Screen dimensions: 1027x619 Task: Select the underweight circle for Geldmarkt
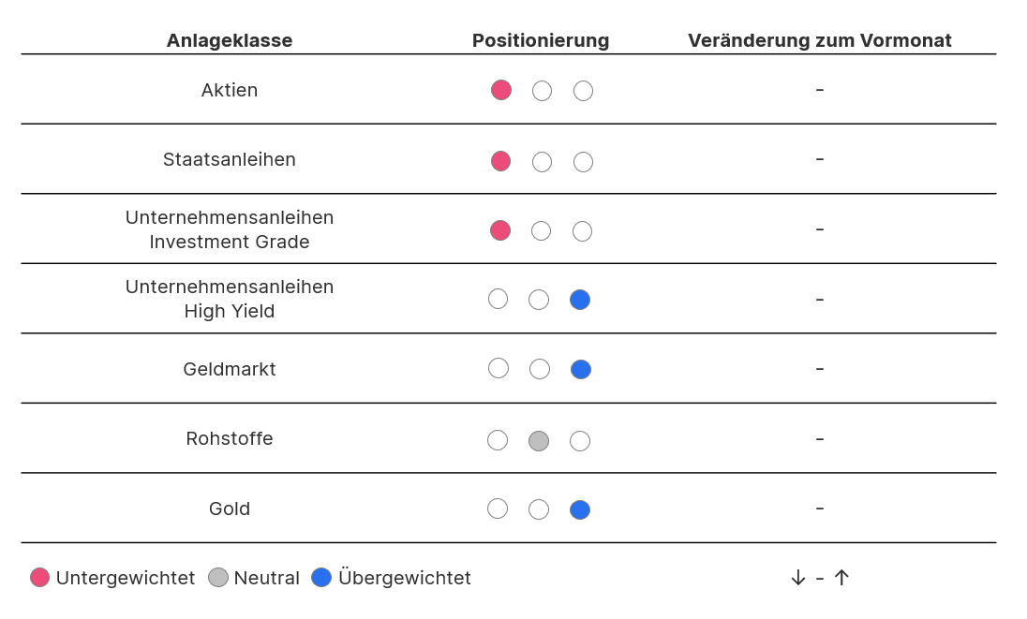pyautogui.click(x=499, y=368)
